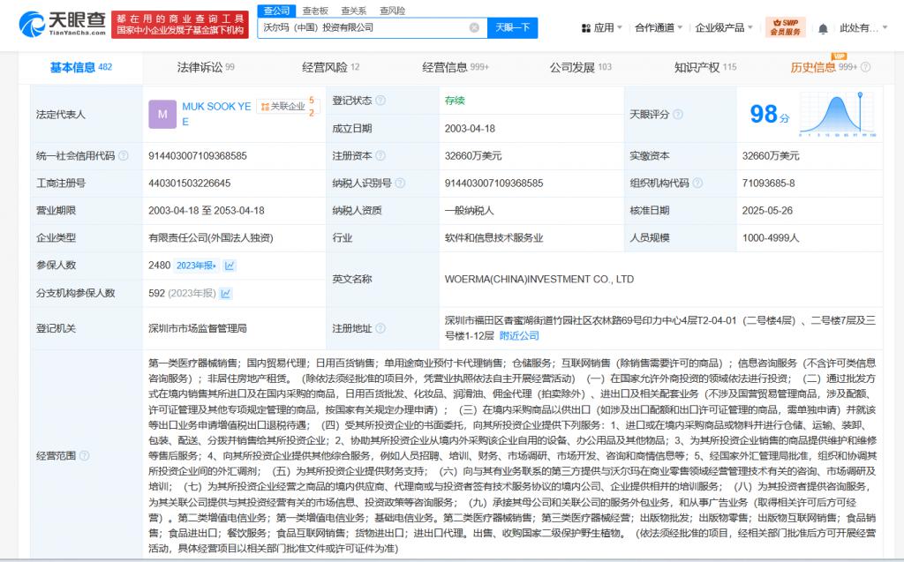This screenshot has height=562, width=904.
Task: Click registration number 440301503226645
Action: pos(189,184)
